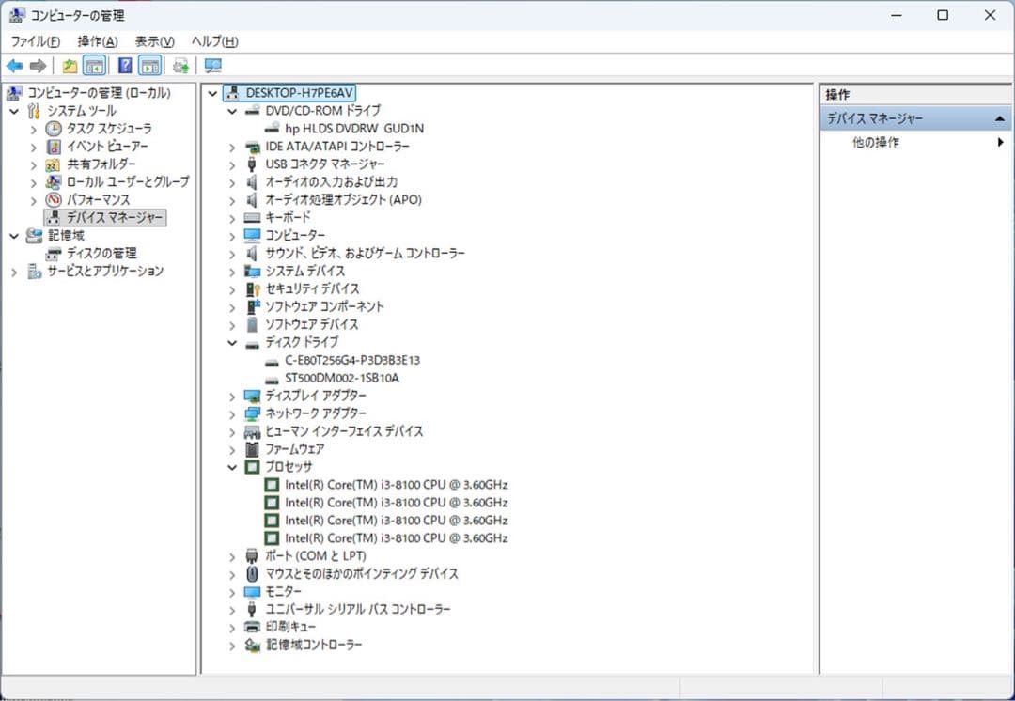
Task: Expand the ディスプレイ アダプター node
Action: pos(232,396)
